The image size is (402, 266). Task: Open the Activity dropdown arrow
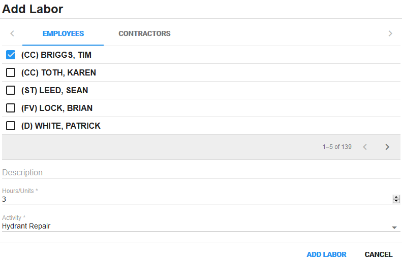tap(394, 227)
